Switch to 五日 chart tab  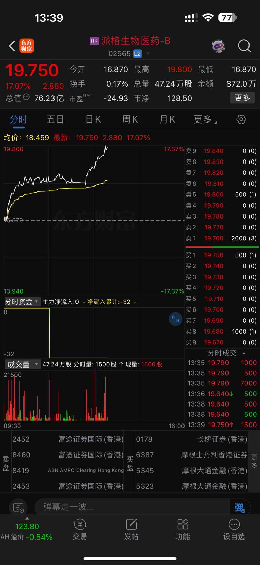tap(55, 119)
